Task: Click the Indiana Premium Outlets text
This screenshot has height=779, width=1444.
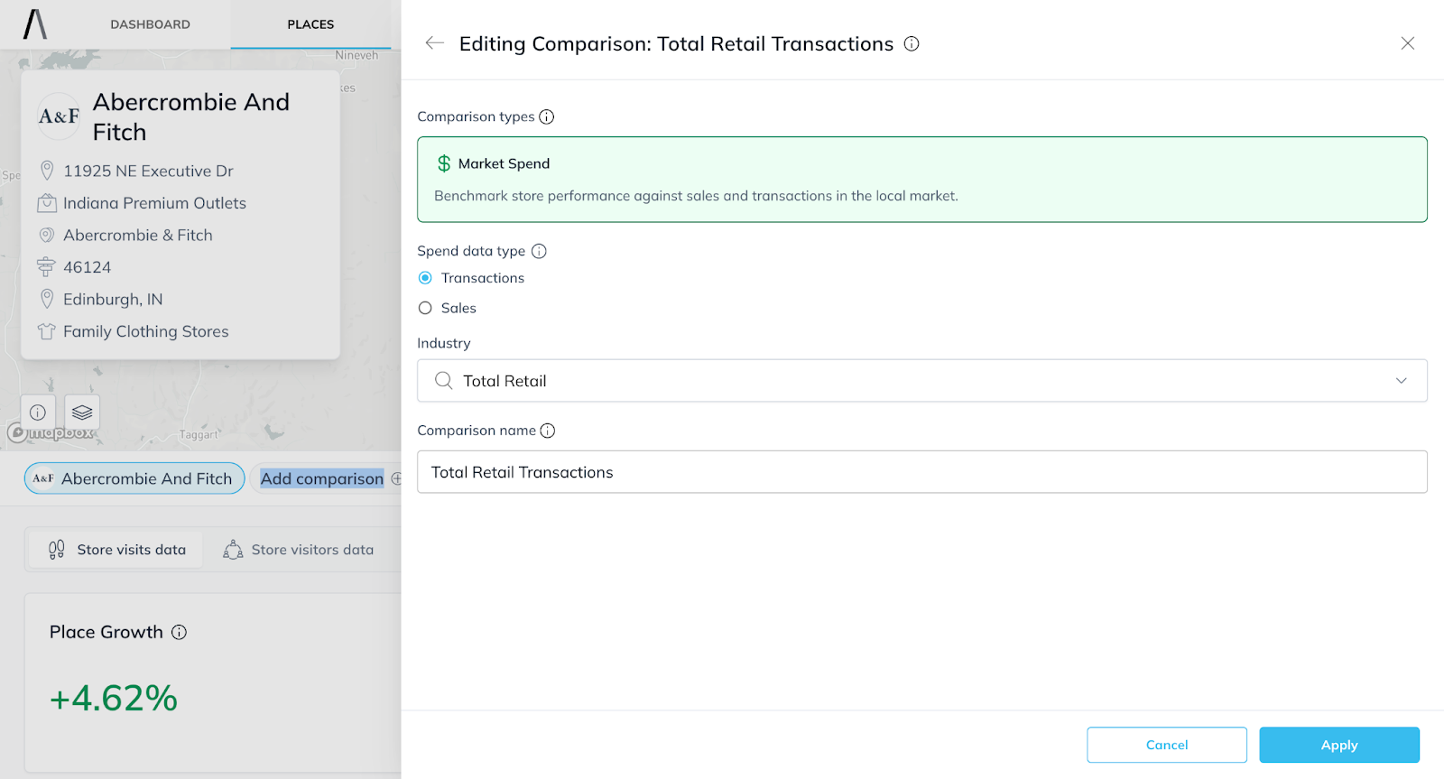Action: click(154, 203)
